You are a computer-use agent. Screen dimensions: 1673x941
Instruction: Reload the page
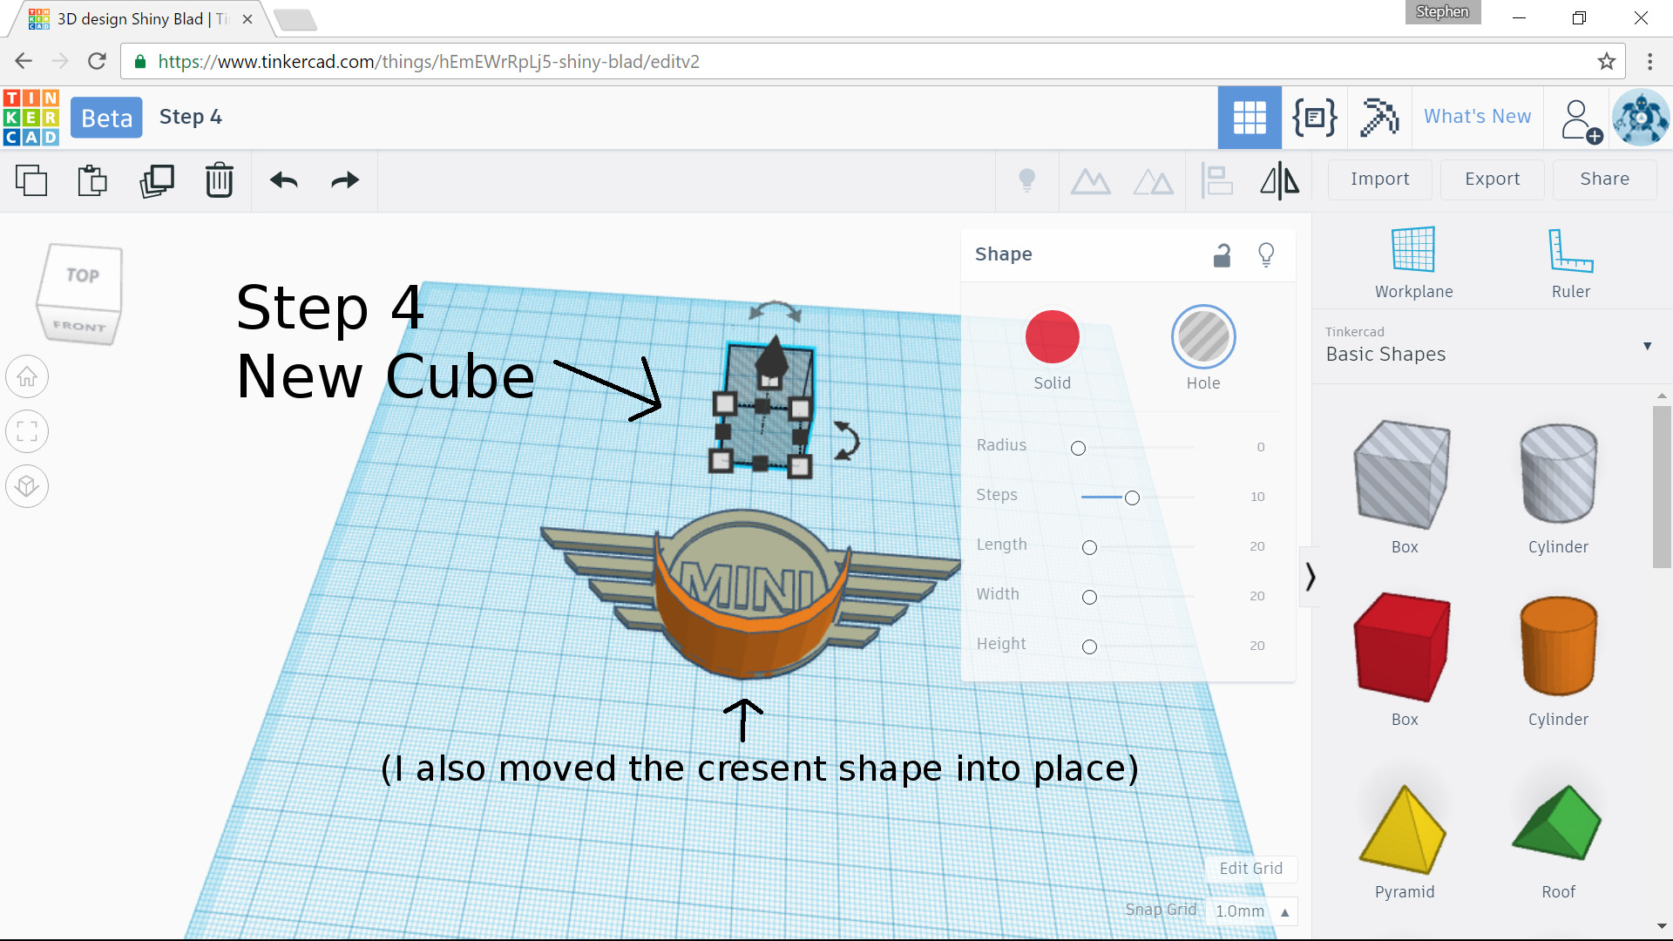(x=97, y=61)
